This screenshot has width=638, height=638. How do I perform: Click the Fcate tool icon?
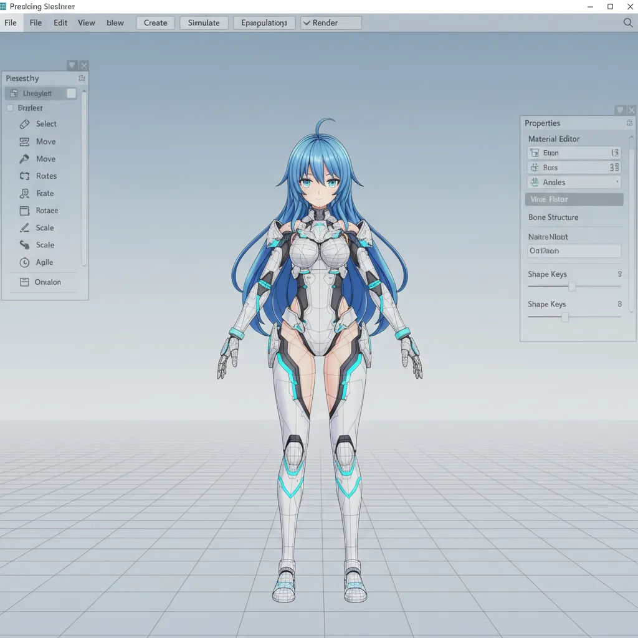[x=25, y=194]
